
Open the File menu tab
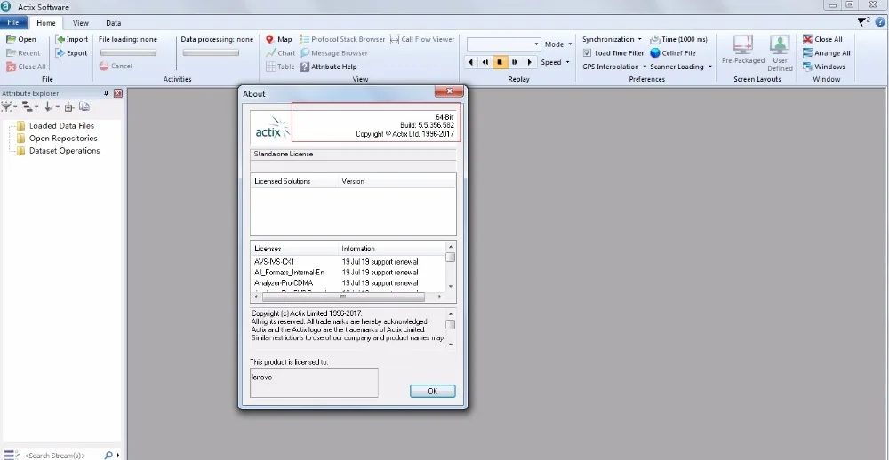pos(13,23)
